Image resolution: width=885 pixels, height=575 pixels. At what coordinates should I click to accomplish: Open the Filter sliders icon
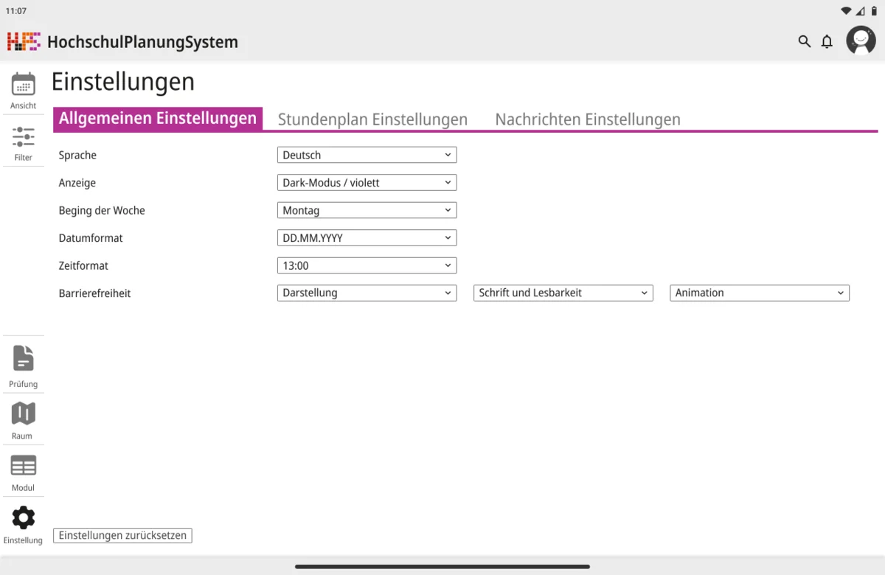[x=23, y=137]
